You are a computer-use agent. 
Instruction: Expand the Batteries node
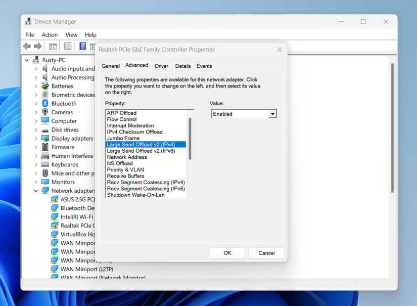[36, 86]
